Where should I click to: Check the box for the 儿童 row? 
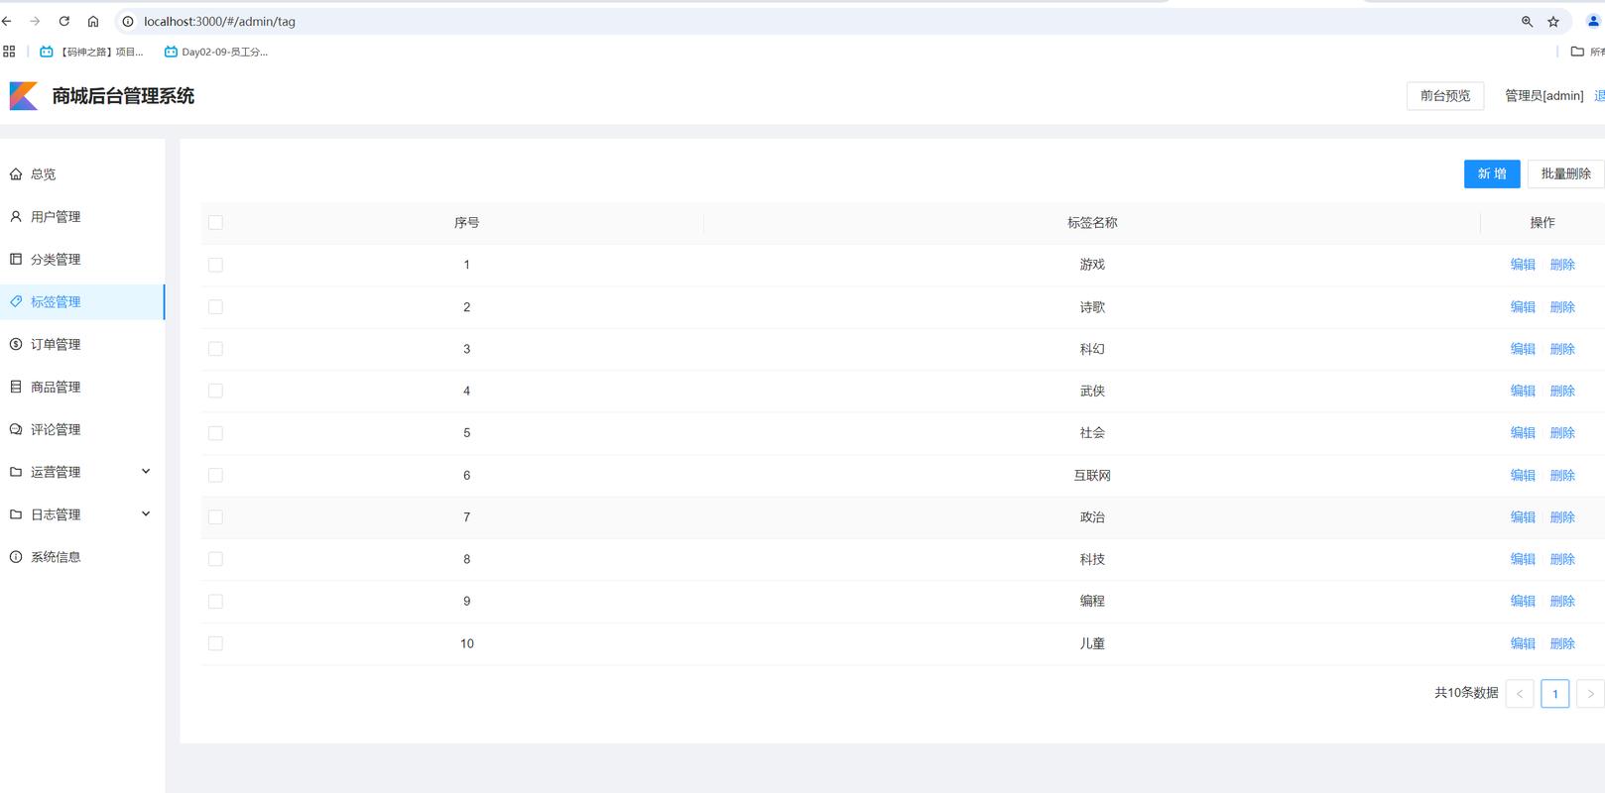point(215,643)
